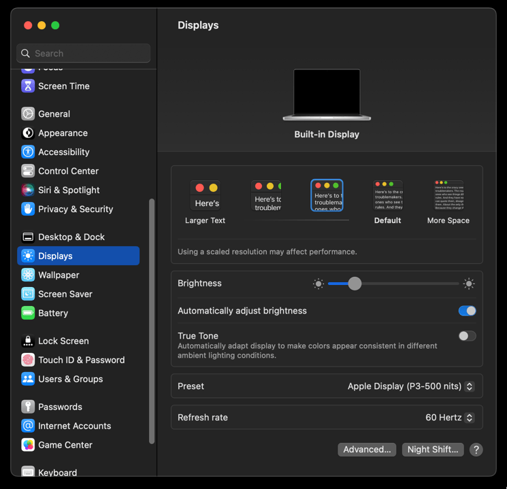This screenshot has width=507, height=489.
Task: Open the Night Shift... settings button
Action: coord(433,450)
